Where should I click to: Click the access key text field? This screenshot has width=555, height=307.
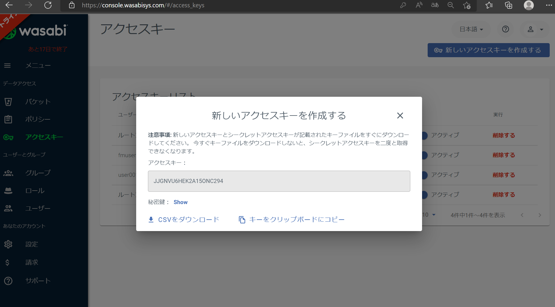pyautogui.click(x=279, y=181)
